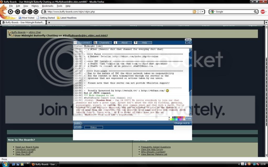Open Read our Board Rules link
This screenshot has width=268, height=167.
point(27,147)
